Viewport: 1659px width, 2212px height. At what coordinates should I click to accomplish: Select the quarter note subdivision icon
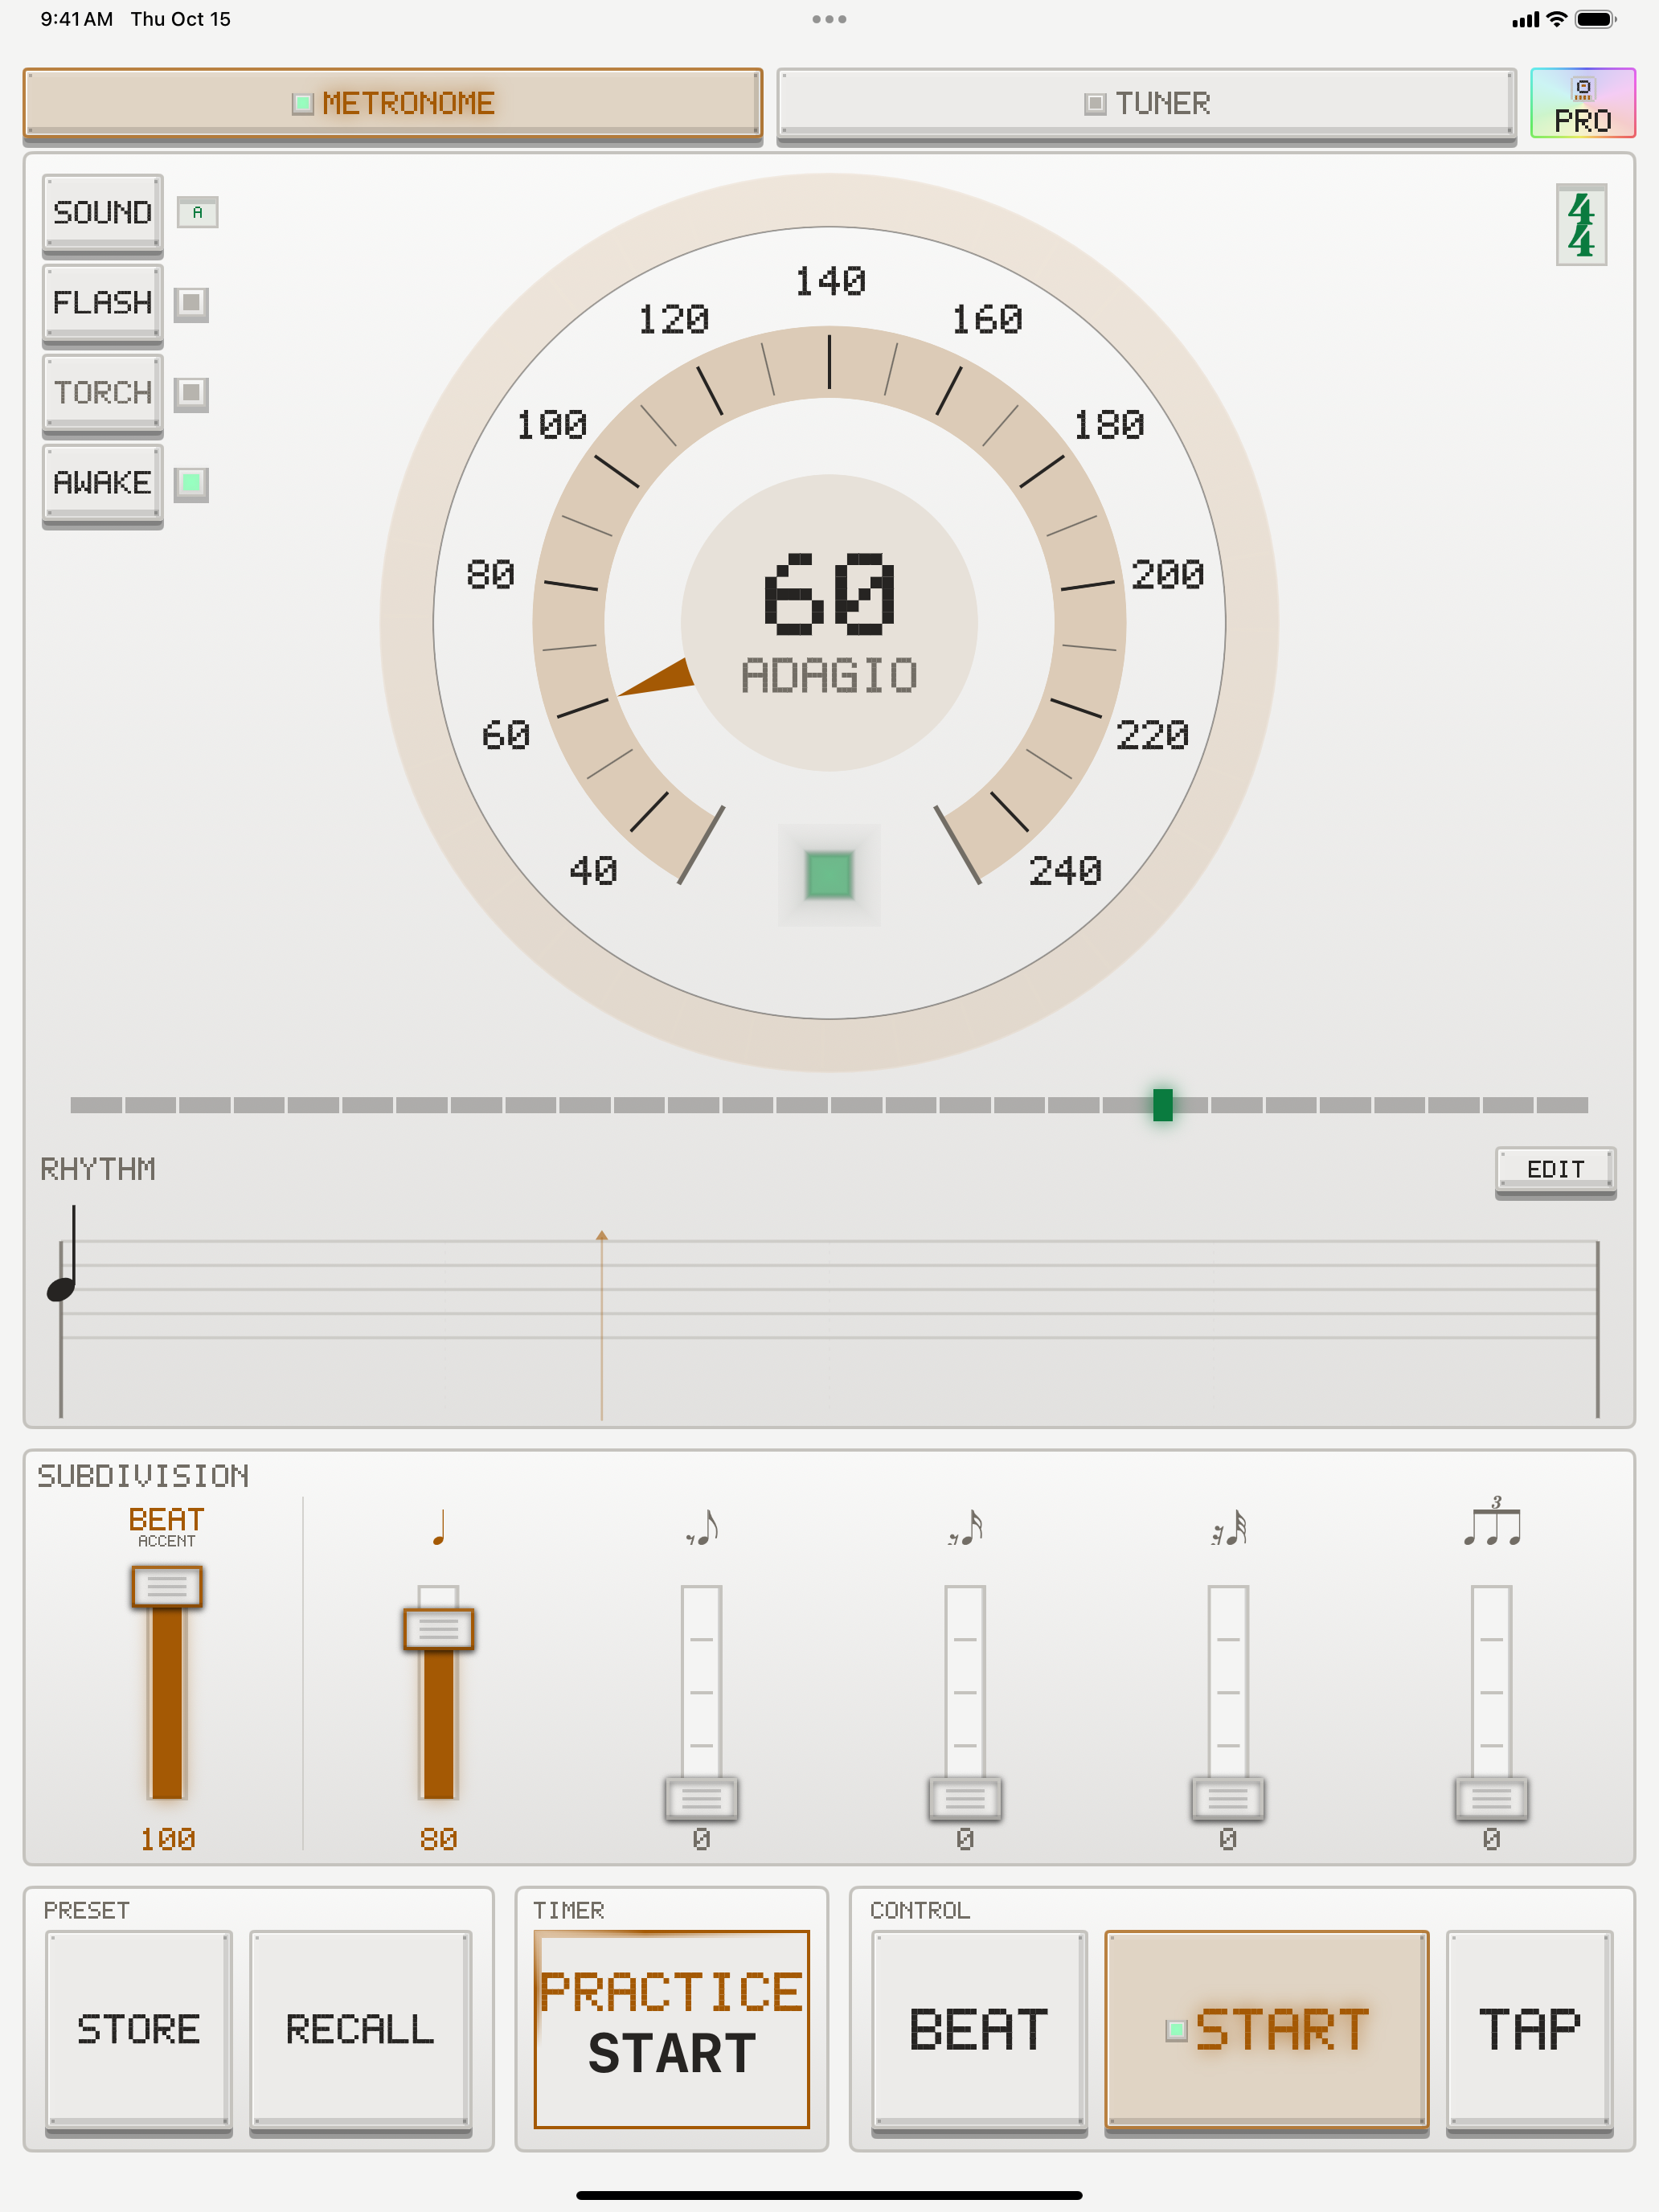click(x=438, y=1527)
